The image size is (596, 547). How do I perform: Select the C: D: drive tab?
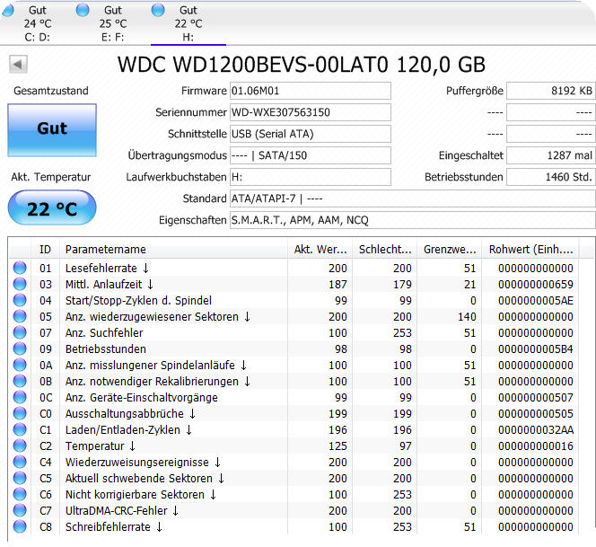click(37, 22)
